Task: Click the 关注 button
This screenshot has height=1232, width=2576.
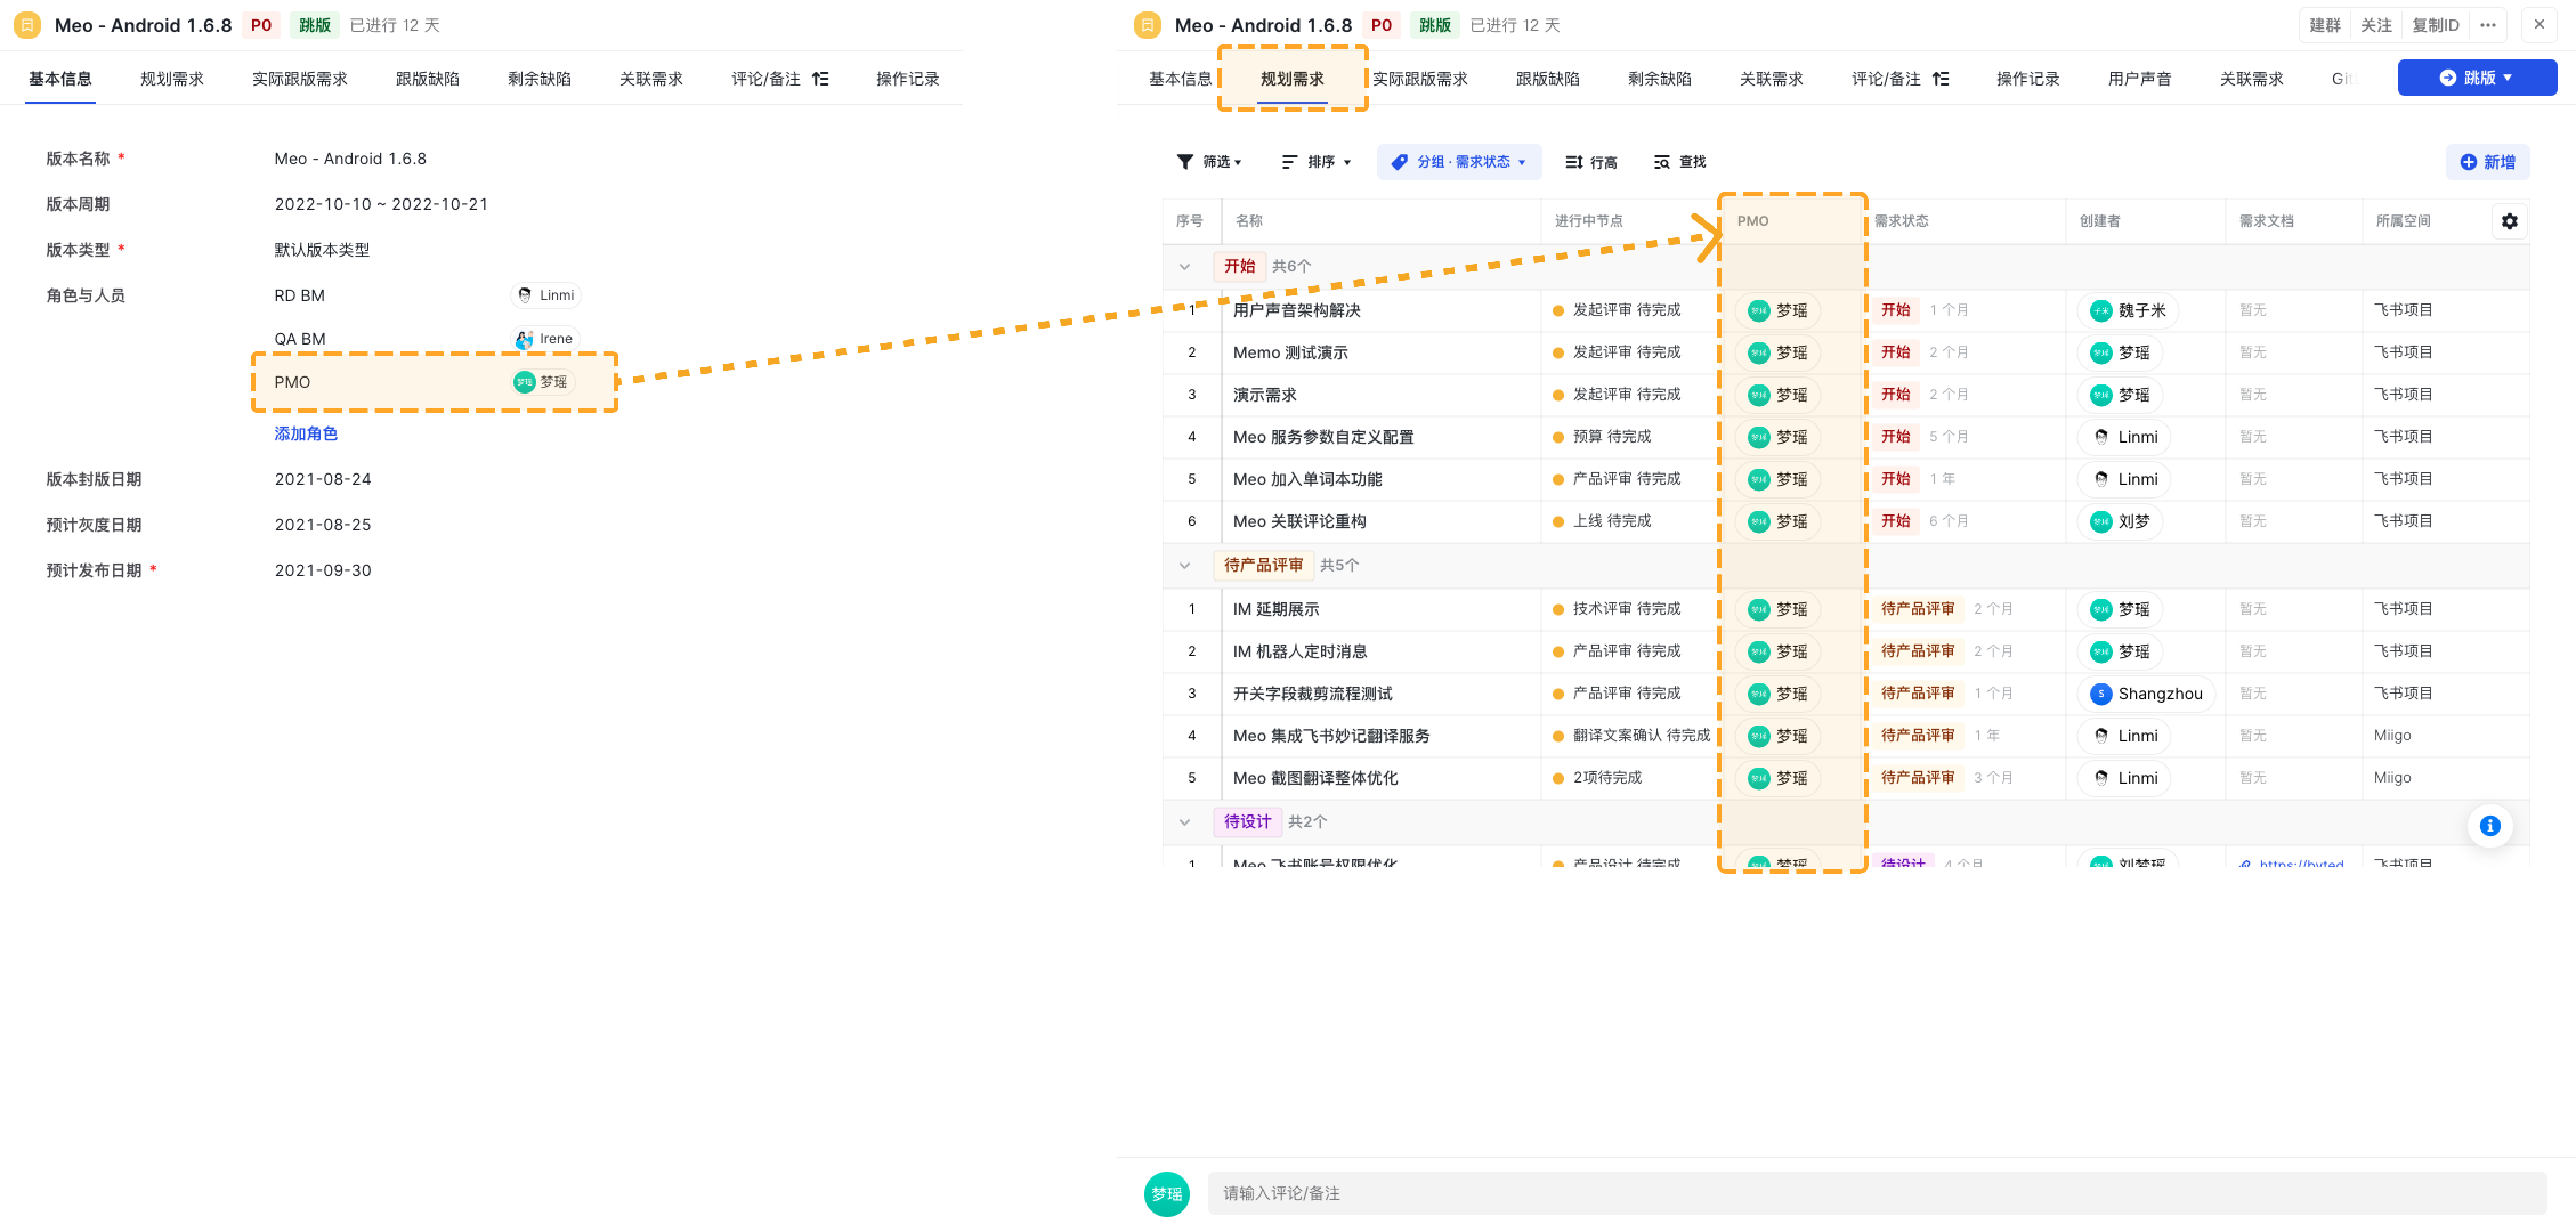Action: point(2376,25)
